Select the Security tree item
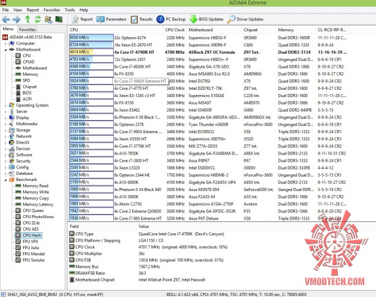Image resolution: width=376 pixels, height=297 pixels. click(20, 161)
